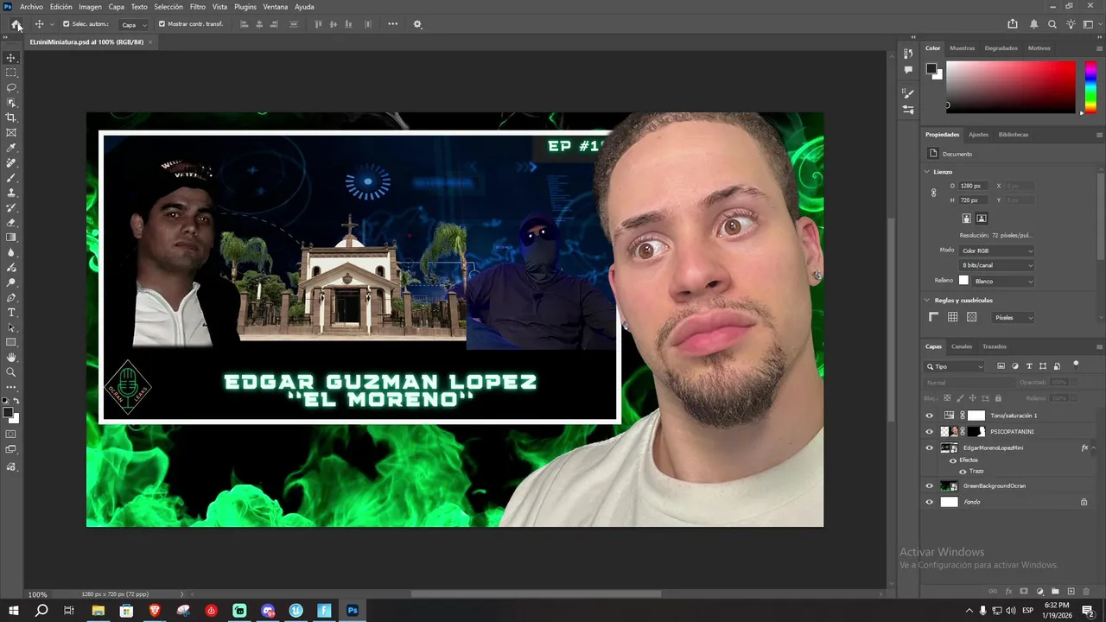Viewport: 1106px width, 622px height.
Task: Select the Rectangular Marquee tool
Action: coord(11,73)
